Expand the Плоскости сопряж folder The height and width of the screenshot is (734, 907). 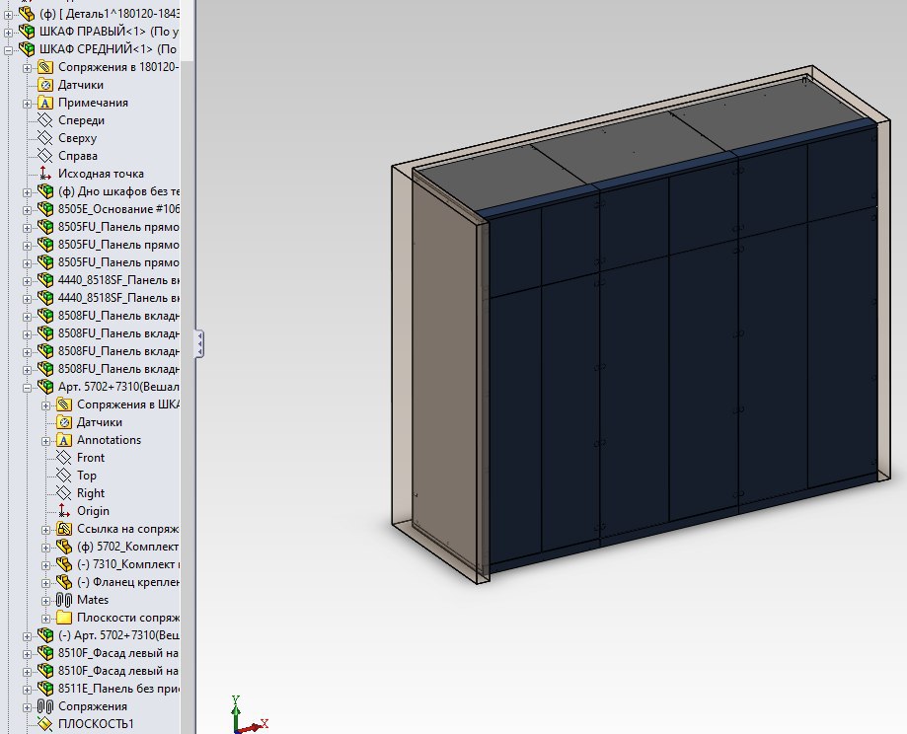[x=45, y=619]
